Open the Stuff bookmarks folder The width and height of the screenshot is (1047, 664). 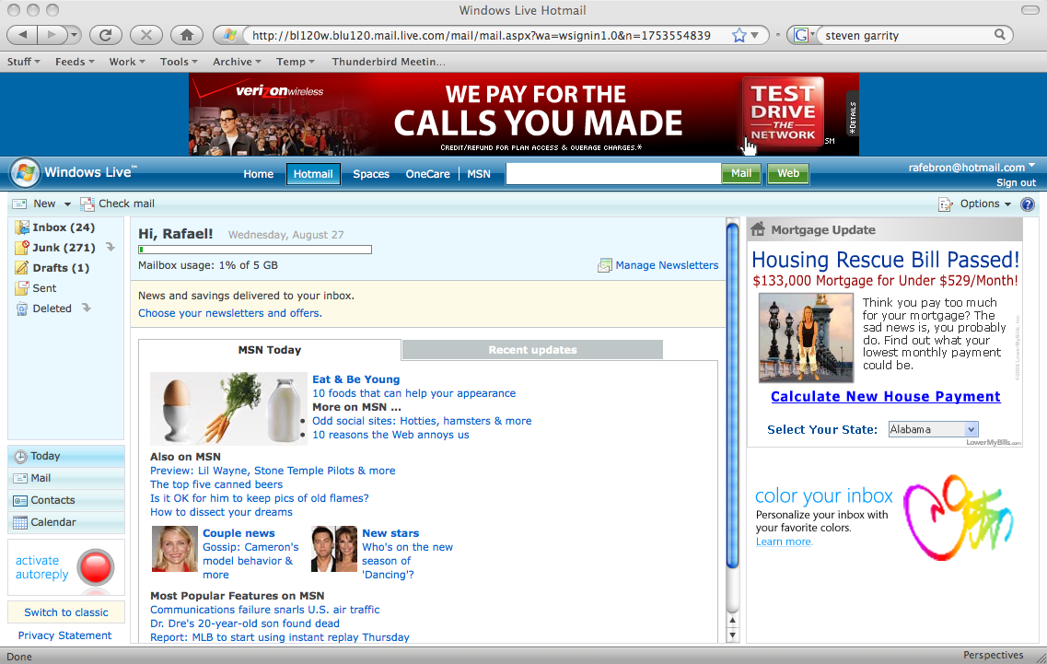23,62
